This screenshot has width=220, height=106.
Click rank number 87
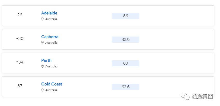(20, 86)
